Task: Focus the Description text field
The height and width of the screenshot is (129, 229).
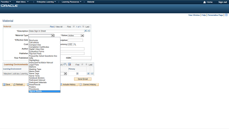Action: (x=57, y=31)
